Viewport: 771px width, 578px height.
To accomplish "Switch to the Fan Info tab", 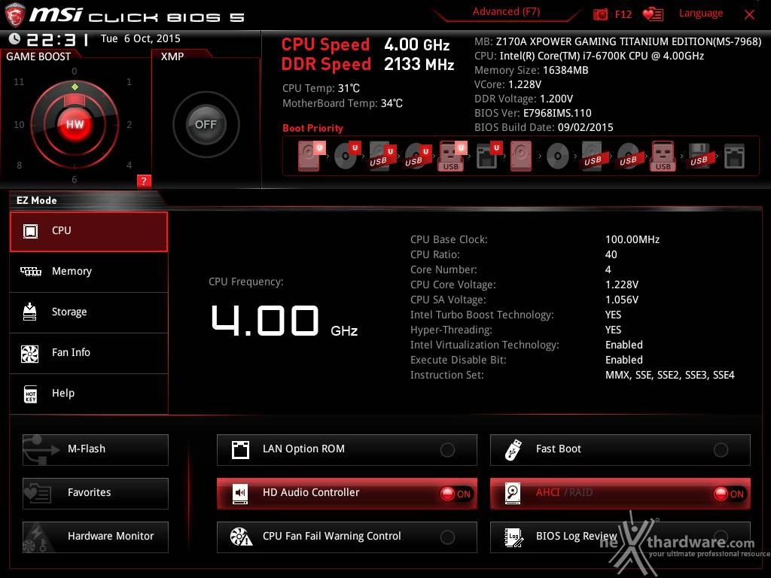I will tap(89, 354).
